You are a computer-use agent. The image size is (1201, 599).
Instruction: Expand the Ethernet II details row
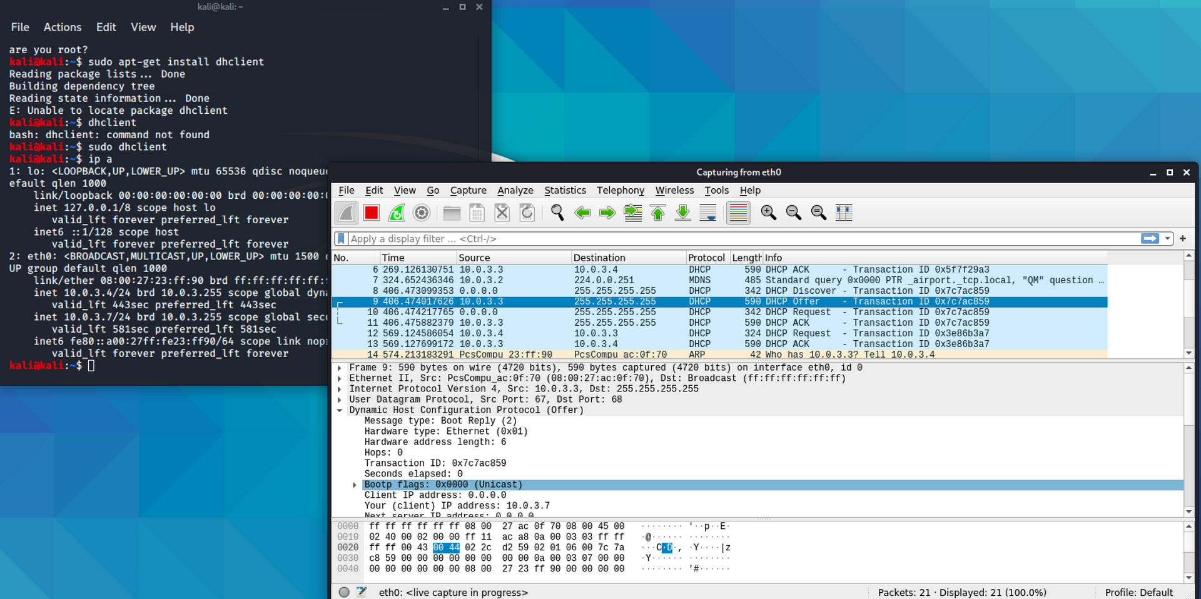click(x=340, y=378)
